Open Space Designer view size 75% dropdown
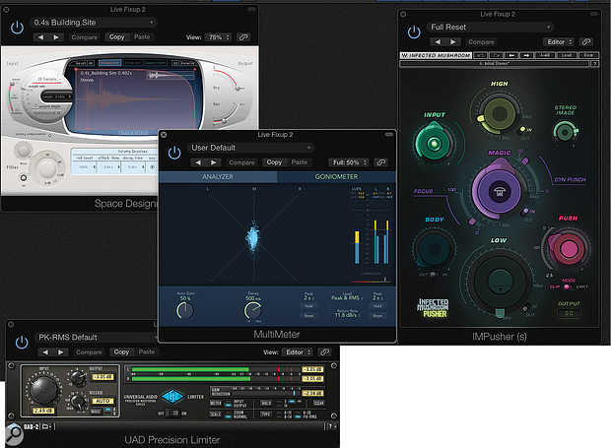Image resolution: width=611 pixels, height=448 pixels. click(x=219, y=37)
